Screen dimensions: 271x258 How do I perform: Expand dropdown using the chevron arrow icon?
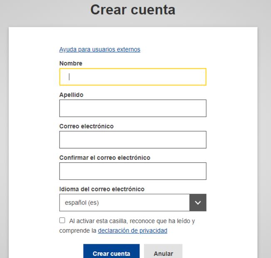(198, 203)
